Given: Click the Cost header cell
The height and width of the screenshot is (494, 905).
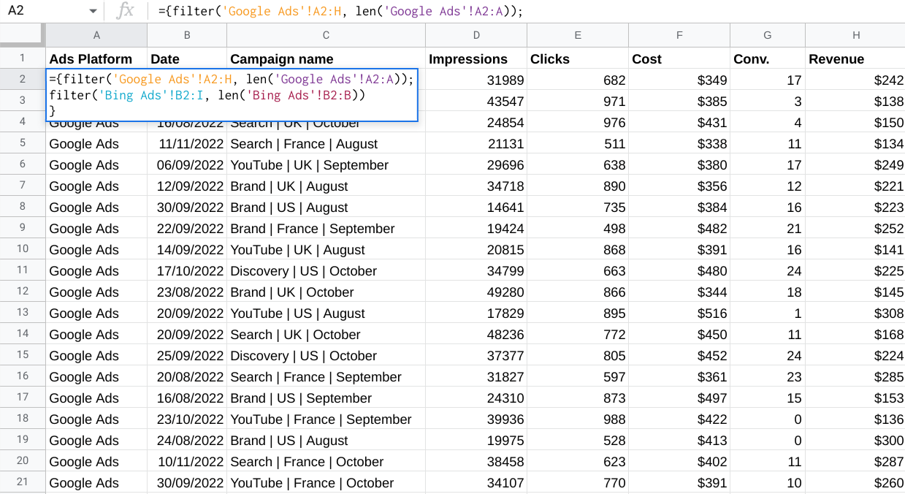Looking at the screenshot, I should (679, 59).
